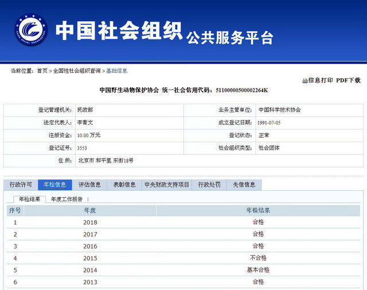Click the 10.00 万元 registered capital value
Viewport: 367px width, 290px height.
point(89,135)
